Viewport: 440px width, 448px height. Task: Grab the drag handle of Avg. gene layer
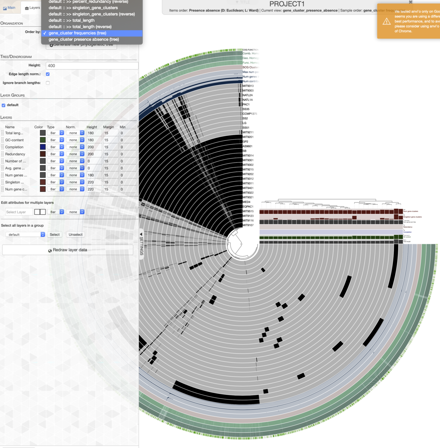click(x=2, y=168)
